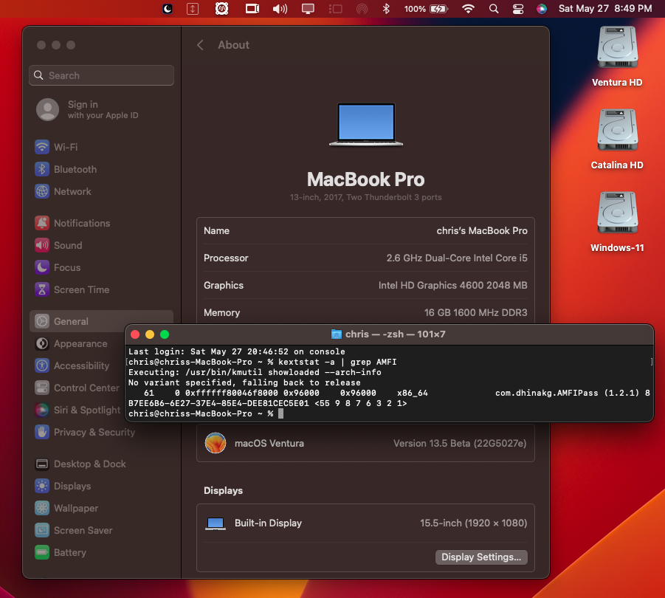The height and width of the screenshot is (598, 665).
Task: Click the Display Settings button
Action: (481, 557)
